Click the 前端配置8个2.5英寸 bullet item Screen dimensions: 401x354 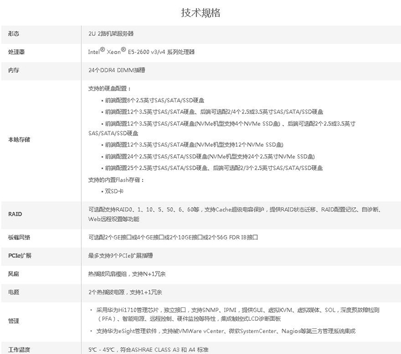pyautogui.click(x=156, y=100)
